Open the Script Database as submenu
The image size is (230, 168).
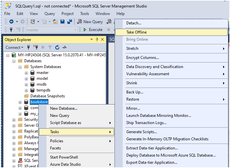[x=77, y=123]
